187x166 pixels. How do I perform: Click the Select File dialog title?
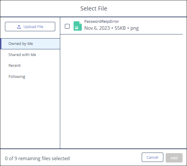point(94,8)
